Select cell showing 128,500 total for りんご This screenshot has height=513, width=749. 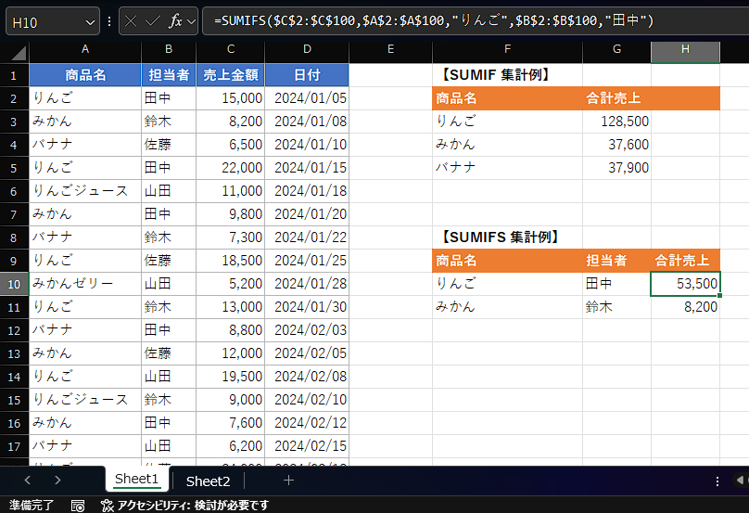click(616, 121)
